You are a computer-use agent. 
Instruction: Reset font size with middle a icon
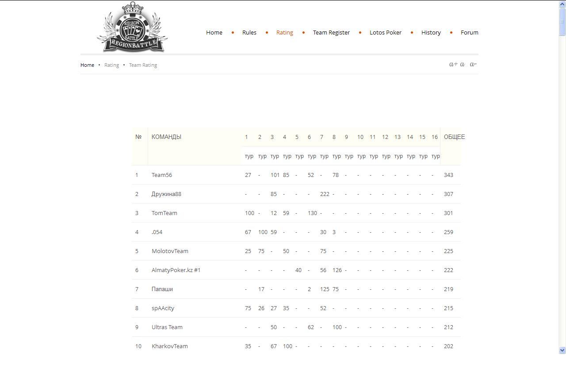pos(463,65)
